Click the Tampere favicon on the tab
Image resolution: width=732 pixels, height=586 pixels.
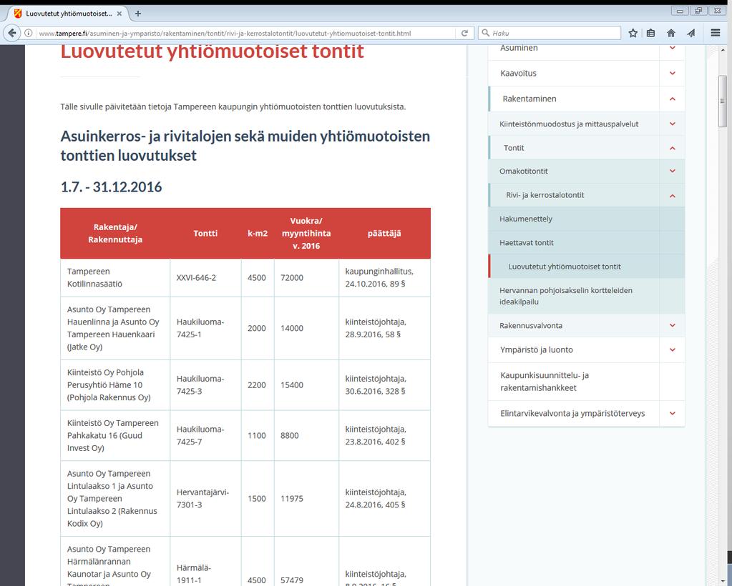18,14
